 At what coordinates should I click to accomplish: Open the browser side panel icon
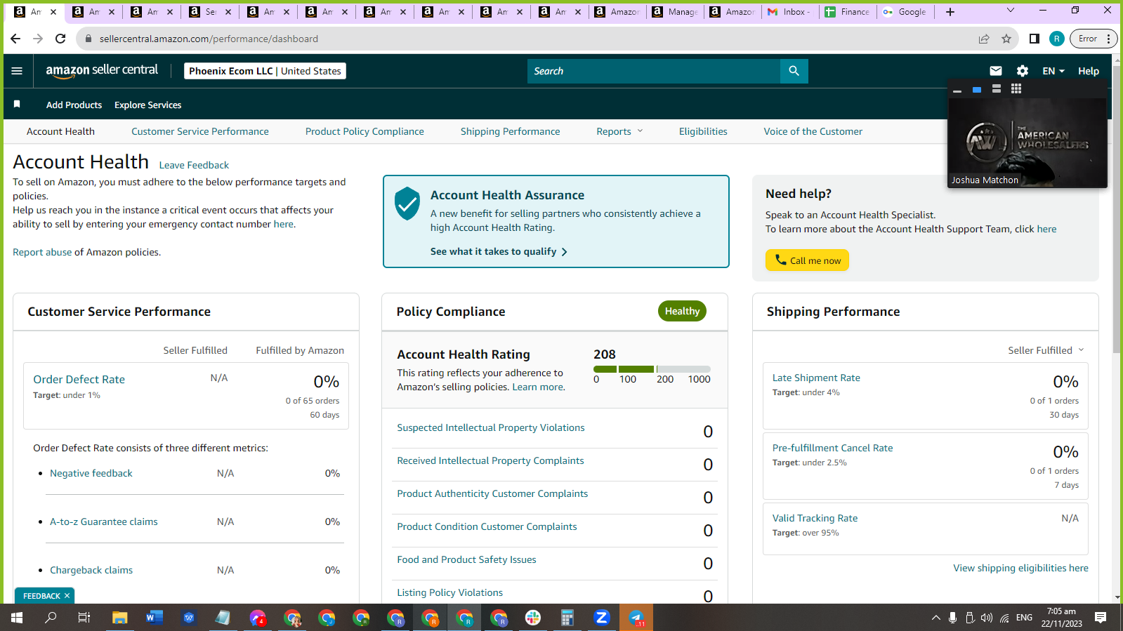tap(1034, 39)
